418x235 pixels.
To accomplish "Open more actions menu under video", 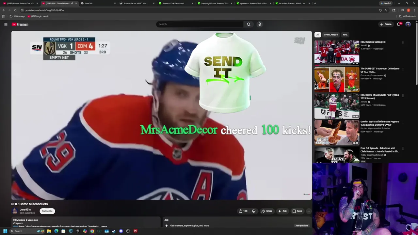I will (309, 211).
